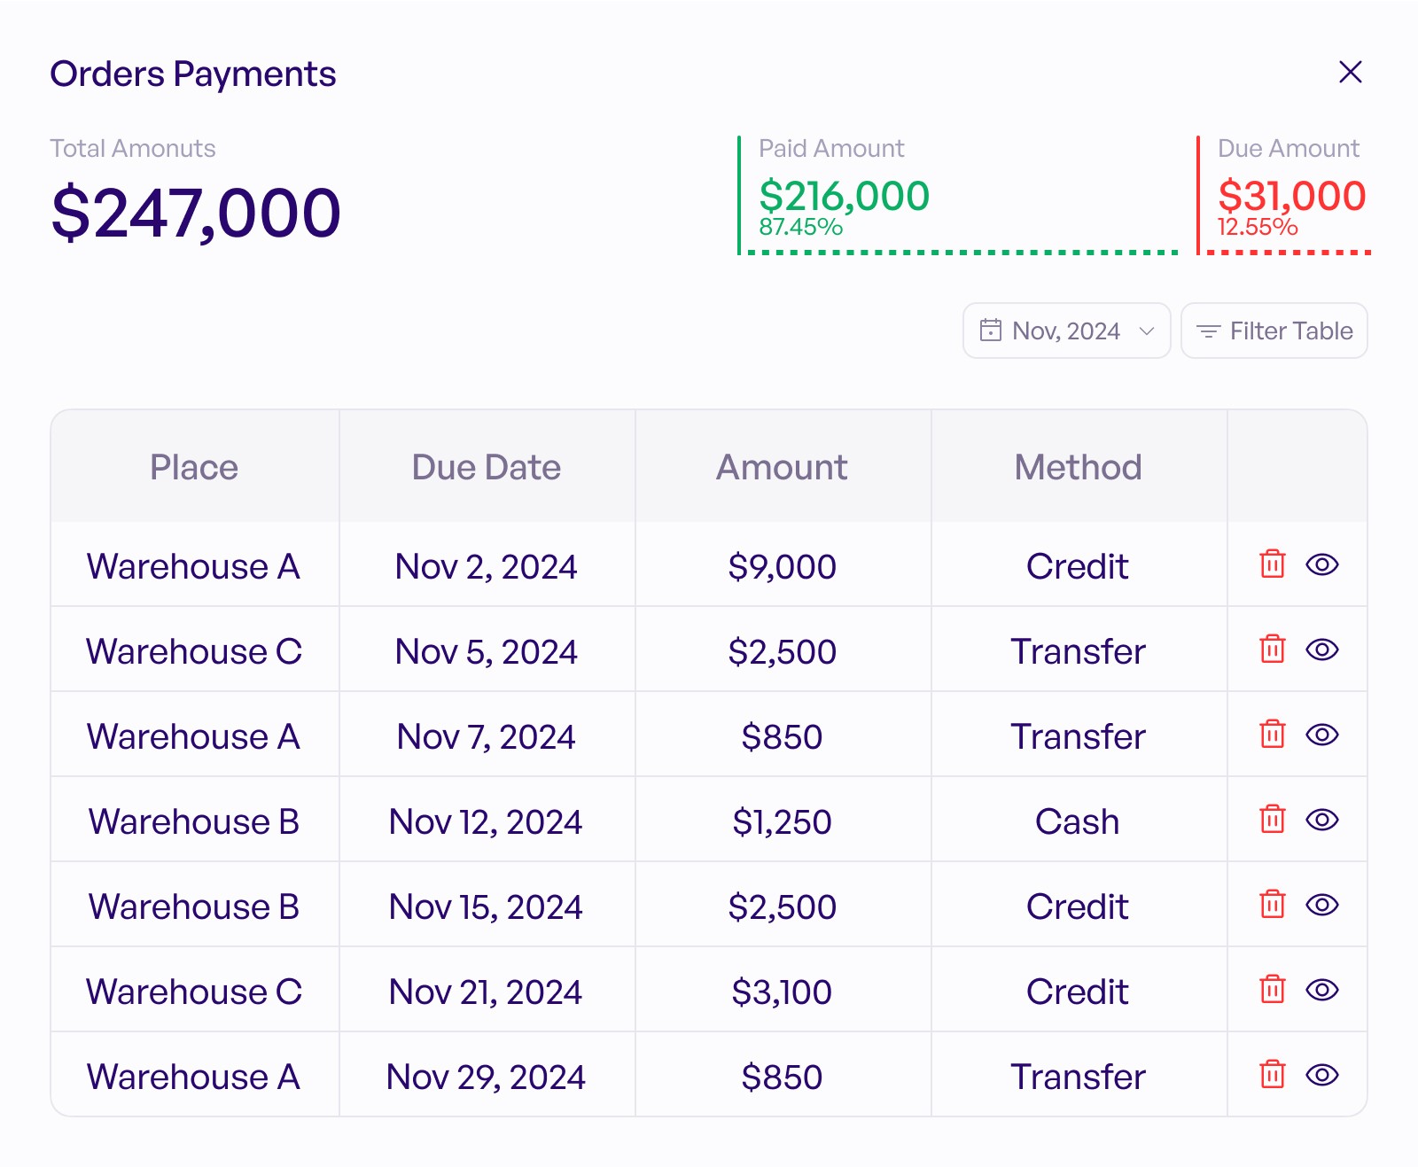Click trash icon for Nov 7, 2024 row

pos(1273,735)
